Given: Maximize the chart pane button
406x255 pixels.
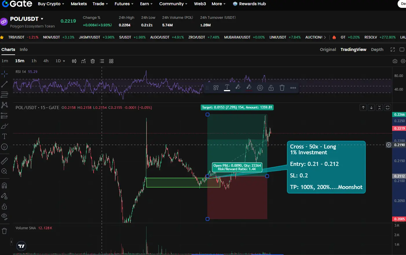Looking at the screenshot, I should pos(387,107).
